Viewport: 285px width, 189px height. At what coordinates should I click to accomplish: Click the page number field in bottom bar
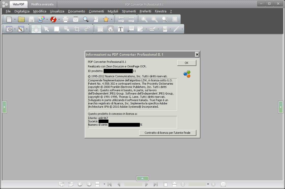click(133, 184)
